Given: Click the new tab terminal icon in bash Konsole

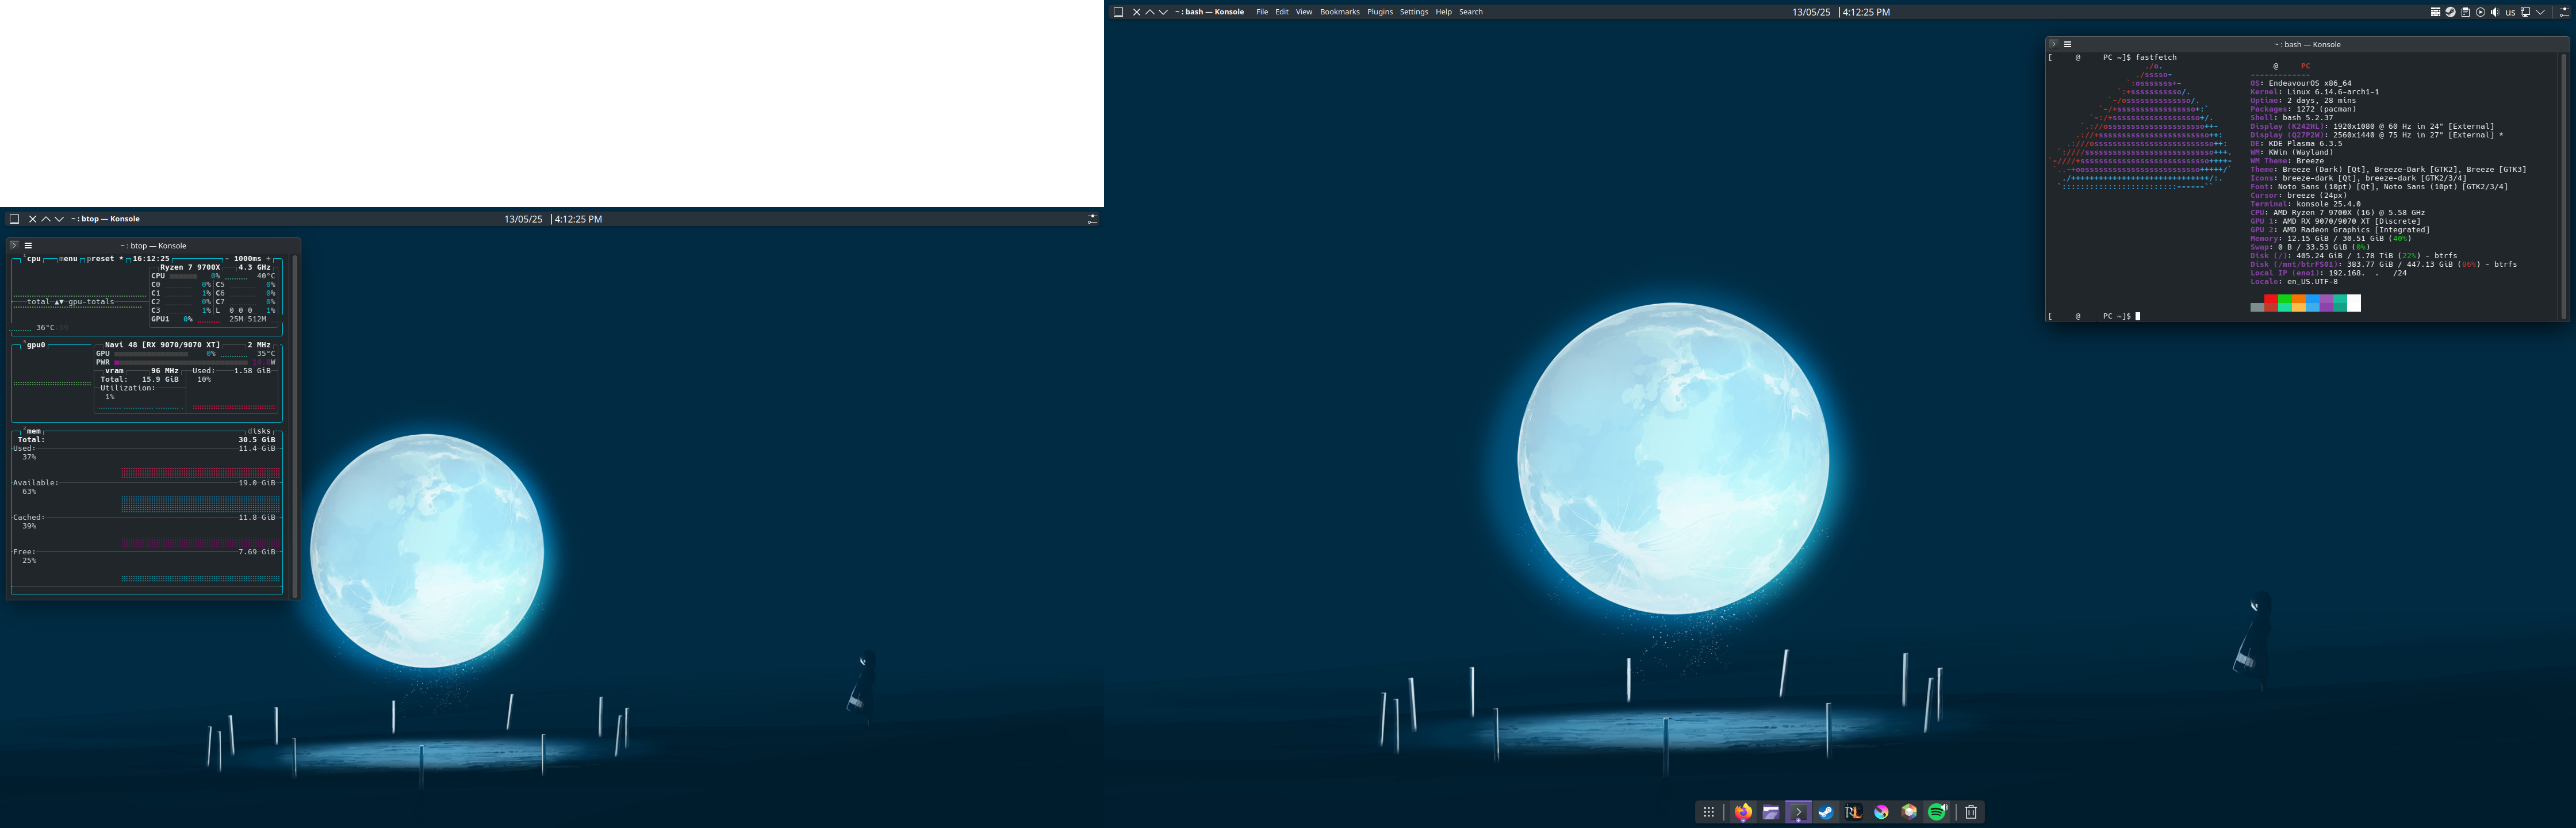Looking at the screenshot, I should (2053, 44).
